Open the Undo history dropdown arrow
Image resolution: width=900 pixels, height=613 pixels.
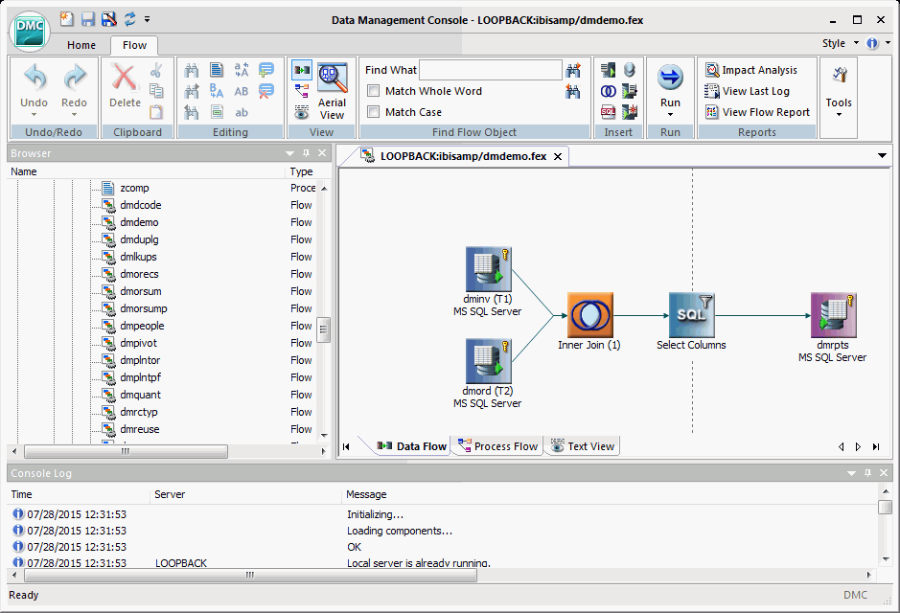(x=34, y=115)
